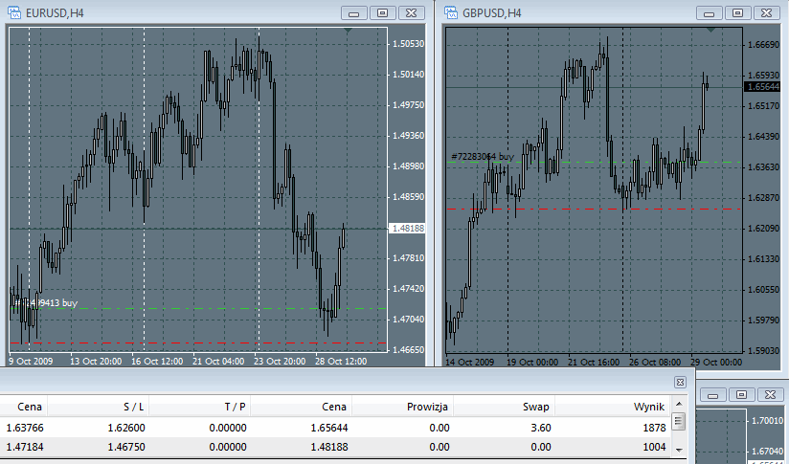Click the 1.66690 price level on GBPUSD scale

763,45
